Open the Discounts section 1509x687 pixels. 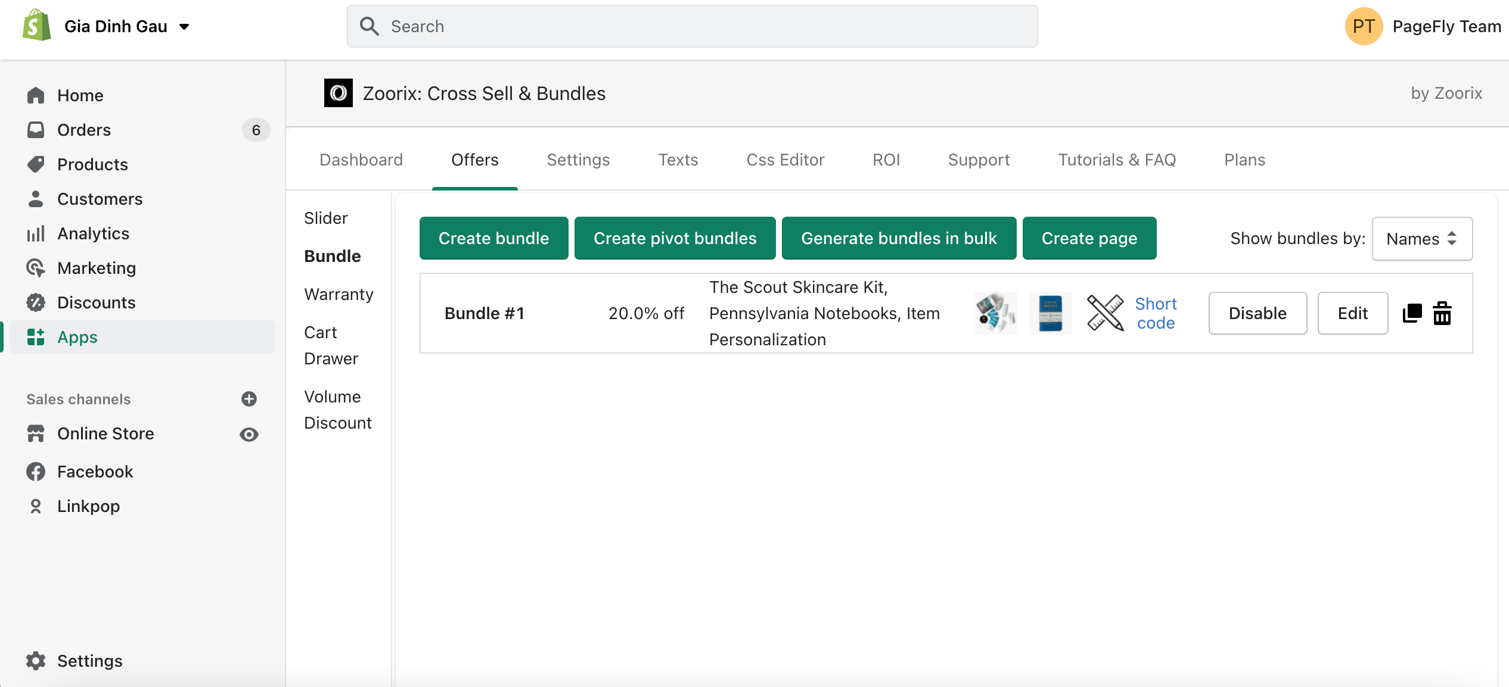pyautogui.click(x=96, y=302)
